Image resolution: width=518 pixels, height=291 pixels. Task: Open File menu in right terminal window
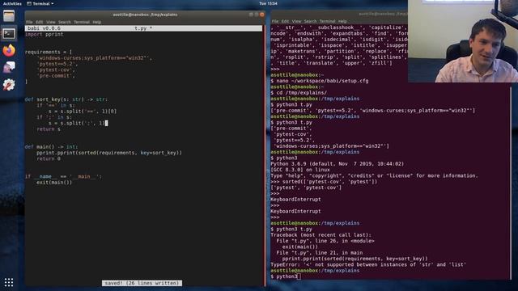click(275, 21)
